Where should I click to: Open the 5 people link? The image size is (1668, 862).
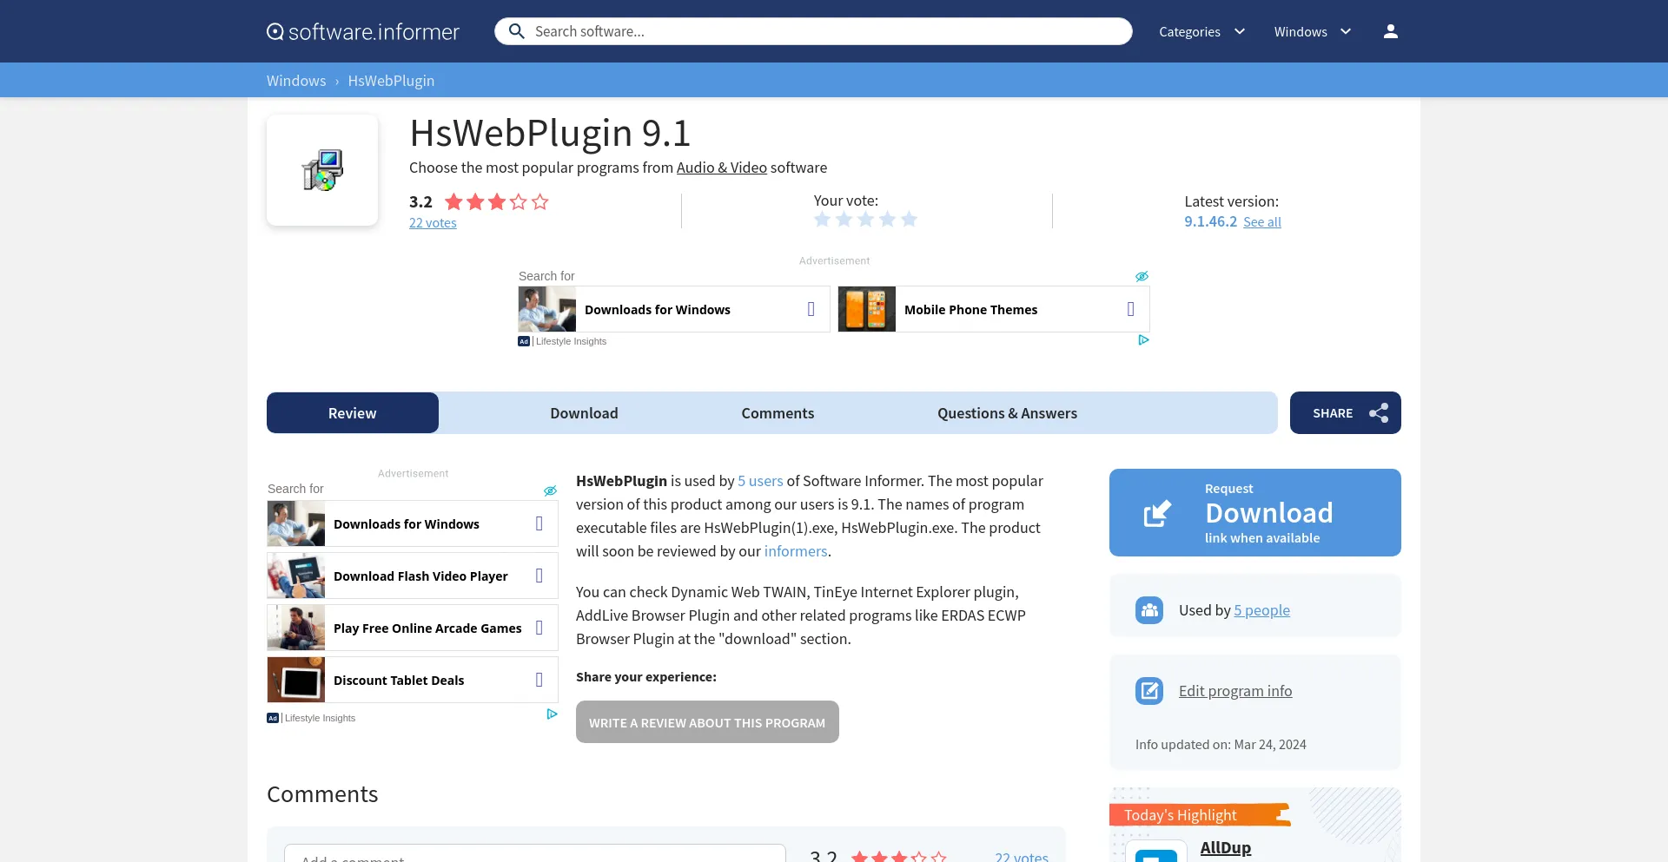coord(1261,610)
